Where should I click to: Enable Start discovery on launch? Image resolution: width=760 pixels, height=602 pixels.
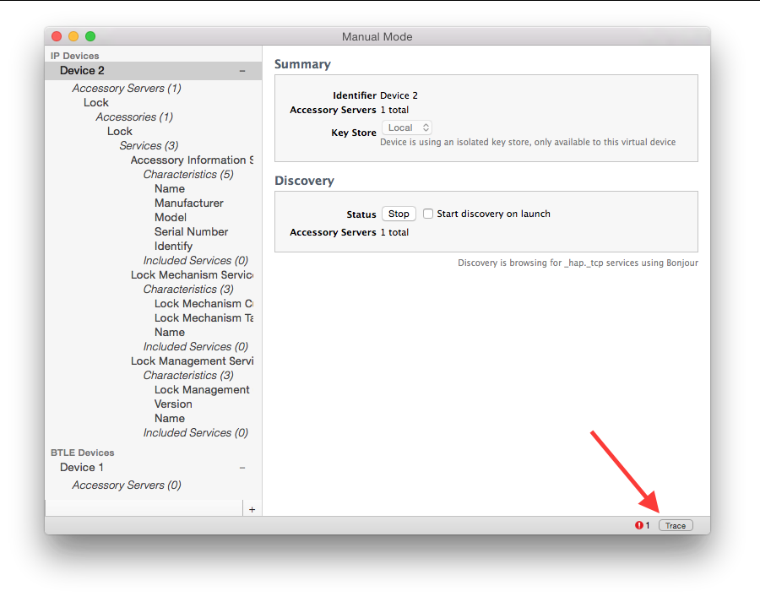(428, 214)
